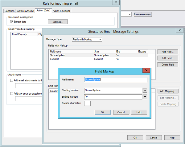Click Help in Structured Email Message Settings
The width and height of the screenshot is (185, 148).
(x=172, y=138)
